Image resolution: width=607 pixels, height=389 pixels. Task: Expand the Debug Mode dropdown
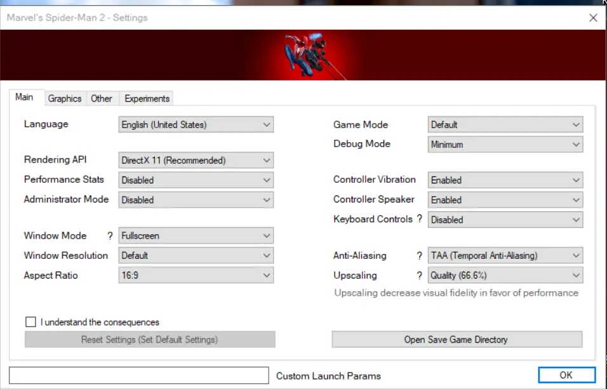[505, 145]
